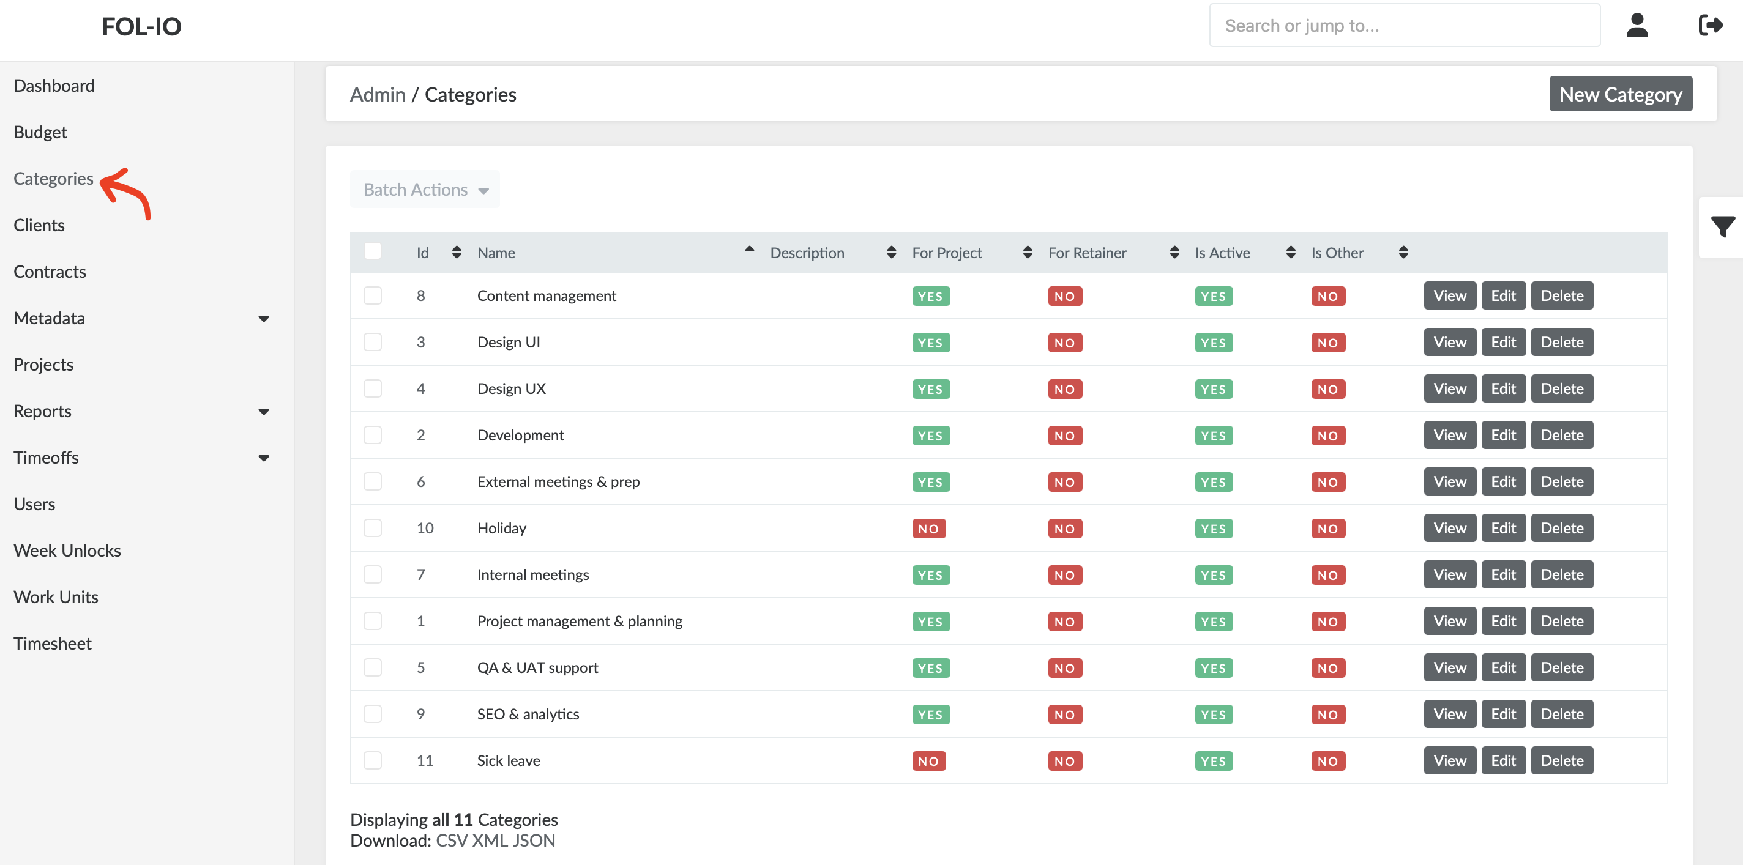
Task: Focus the Search or jump to field
Action: tap(1404, 26)
